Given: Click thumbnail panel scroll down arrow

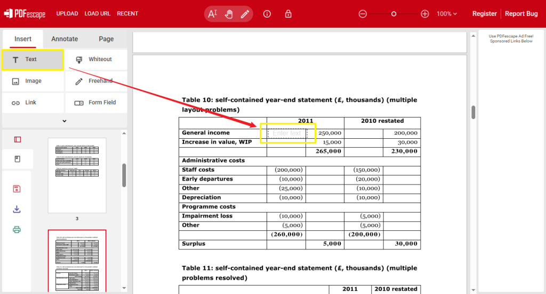Looking at the screenshot, I should [124, 288].
